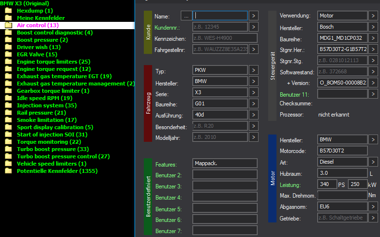Open the arrow next to Softwarestand field
Image resolution: width=380 pixels, height=237 pixels.
pyautogui.click(x=373, y=71)
